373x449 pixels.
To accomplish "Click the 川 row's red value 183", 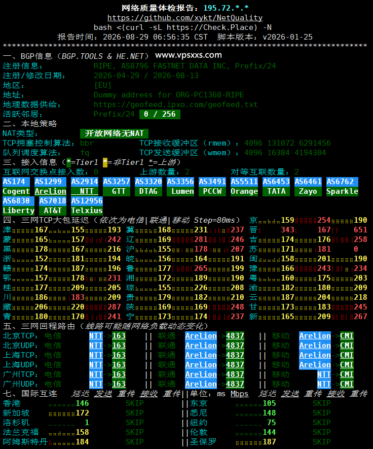I will (x=78, y=297).
